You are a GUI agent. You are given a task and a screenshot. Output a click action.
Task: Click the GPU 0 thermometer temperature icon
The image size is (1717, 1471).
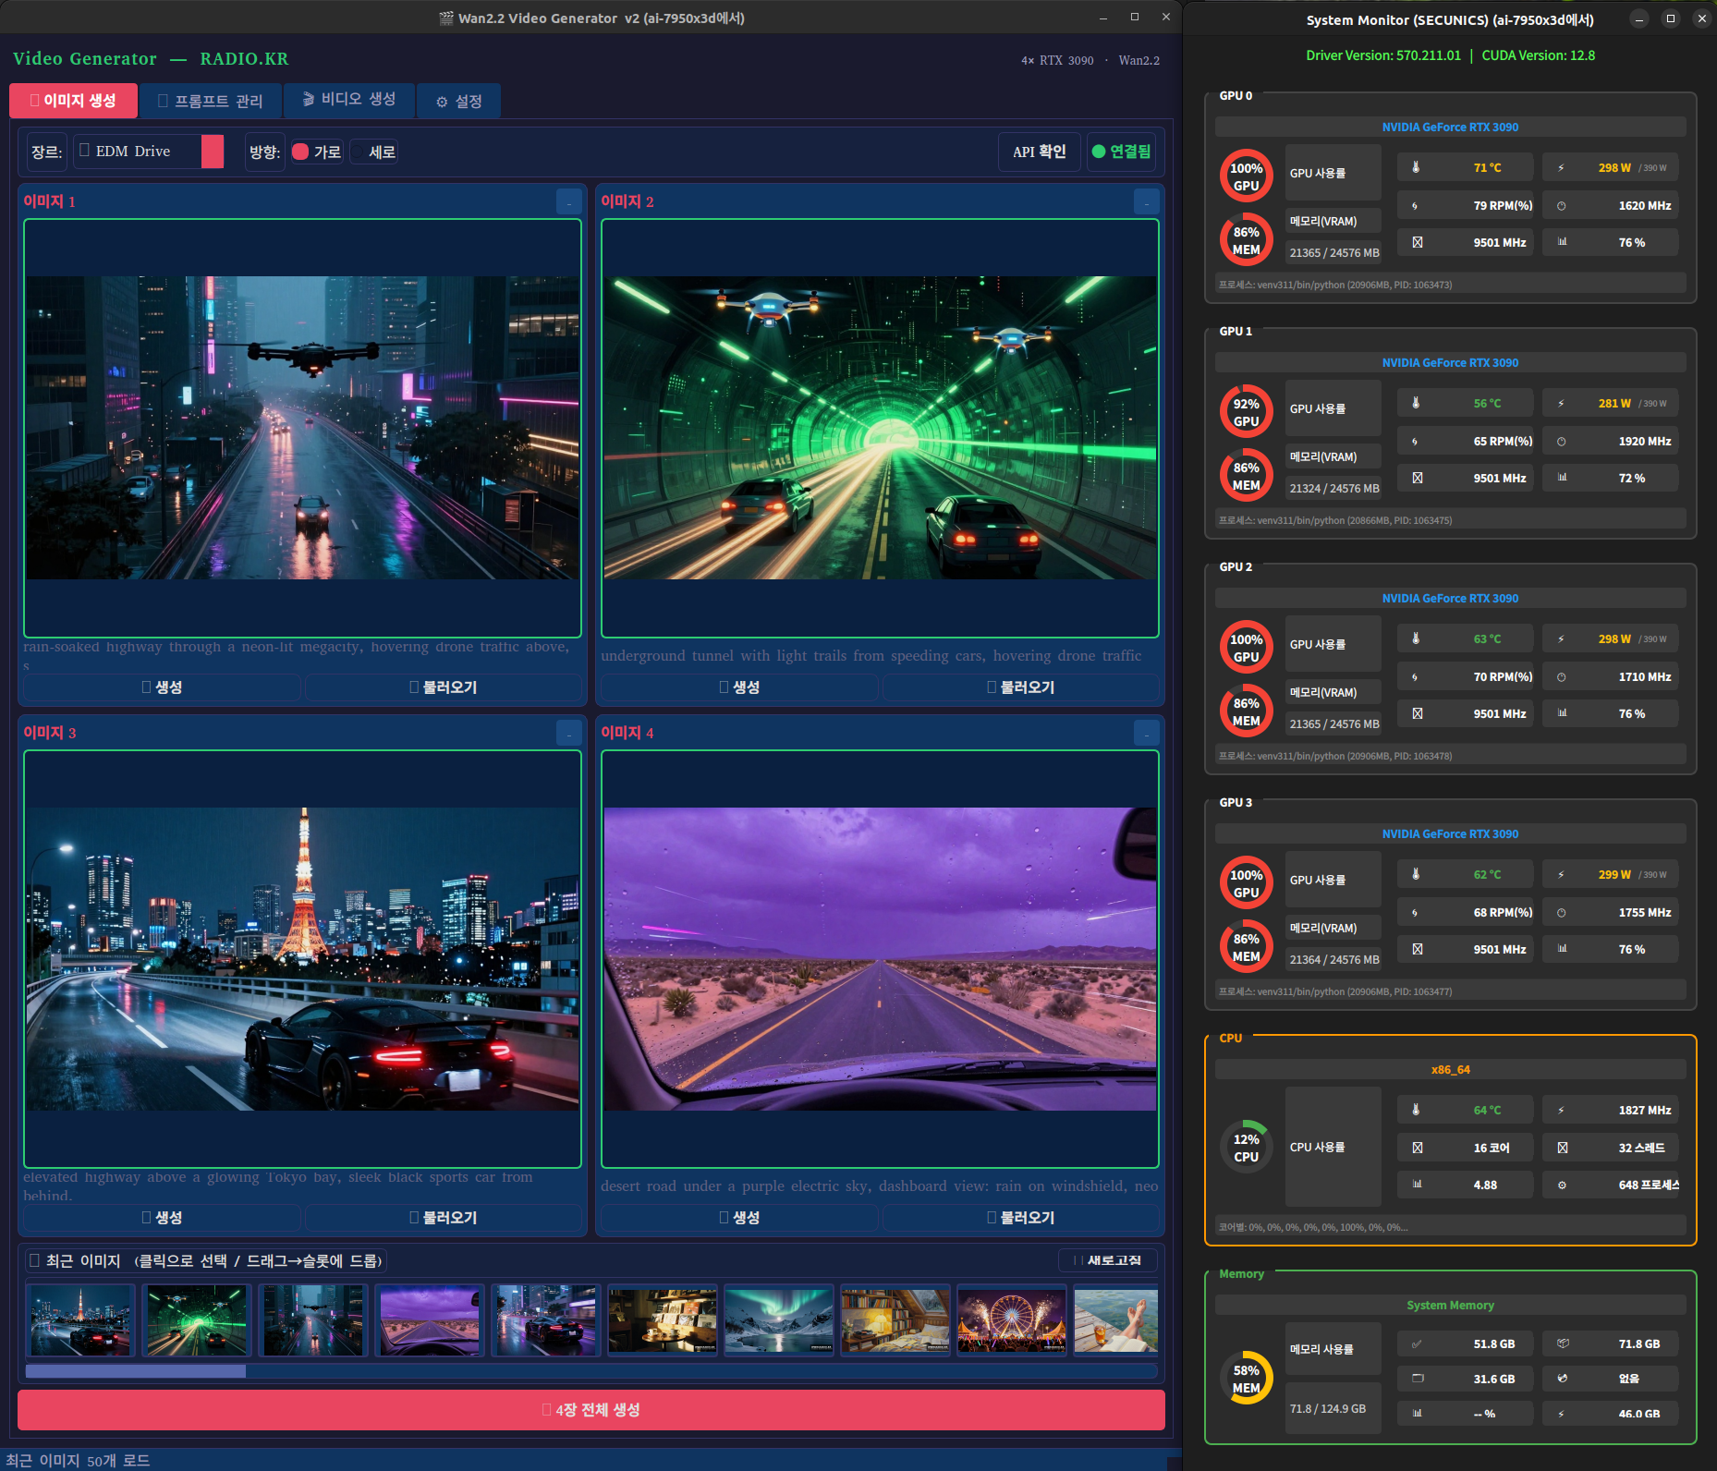coord(1416,167)
